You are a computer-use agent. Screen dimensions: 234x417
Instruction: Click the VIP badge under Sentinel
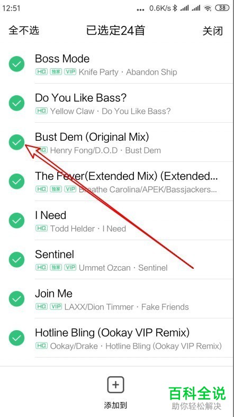tap(70, 267)
